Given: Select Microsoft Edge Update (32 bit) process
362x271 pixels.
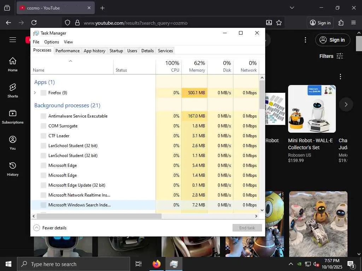Looking at the screenshot, I should (145, 185).
